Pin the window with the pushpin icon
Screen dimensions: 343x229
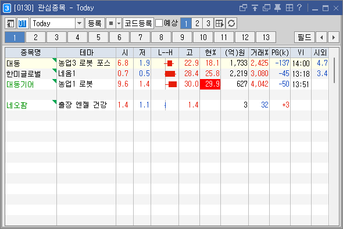(277, 8)
